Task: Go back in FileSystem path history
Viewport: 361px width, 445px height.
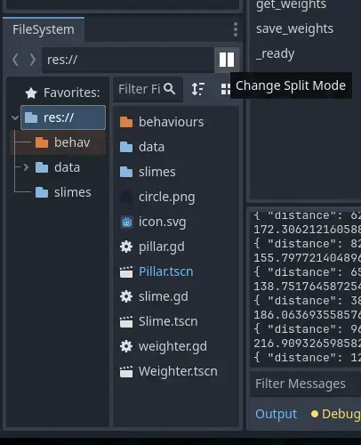Action: click(x=15, y=60)
